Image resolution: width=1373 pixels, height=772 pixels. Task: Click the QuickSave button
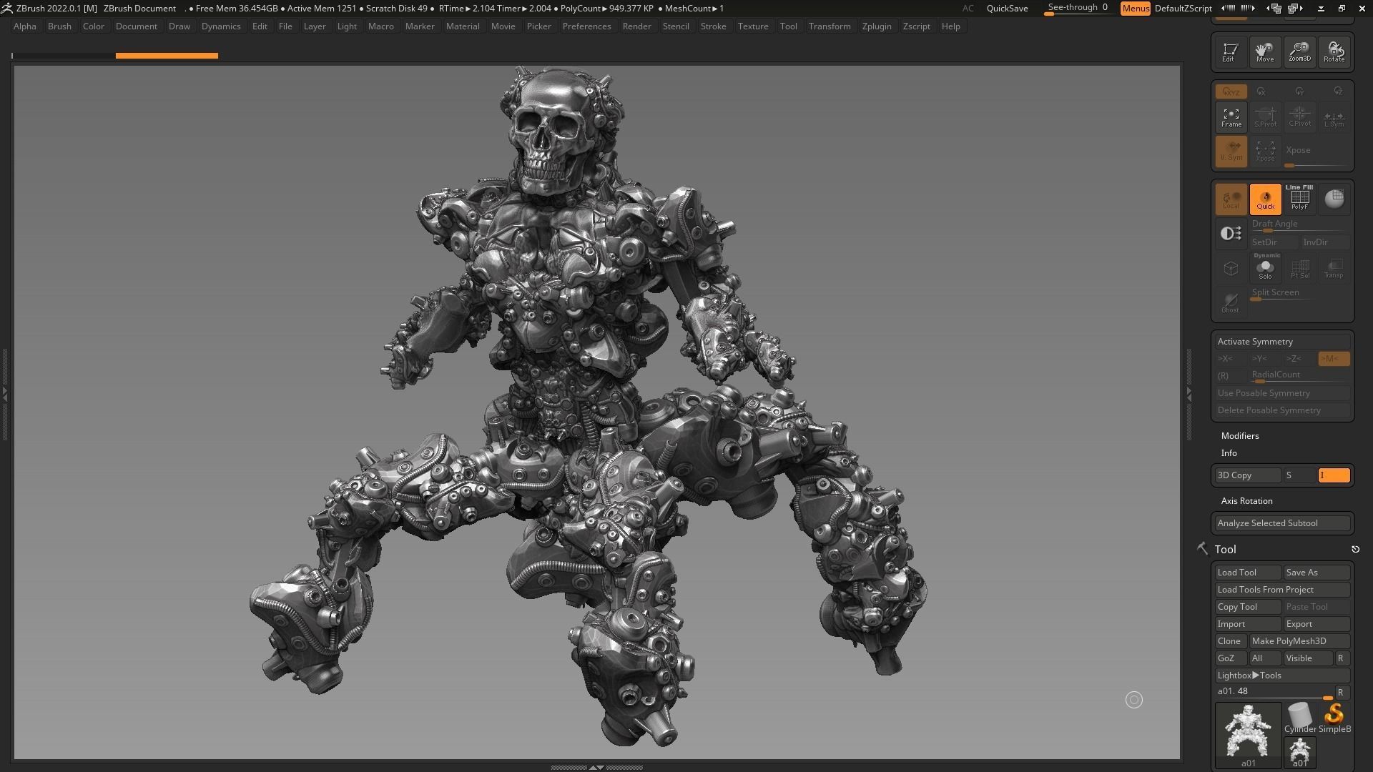(1007, 8)
